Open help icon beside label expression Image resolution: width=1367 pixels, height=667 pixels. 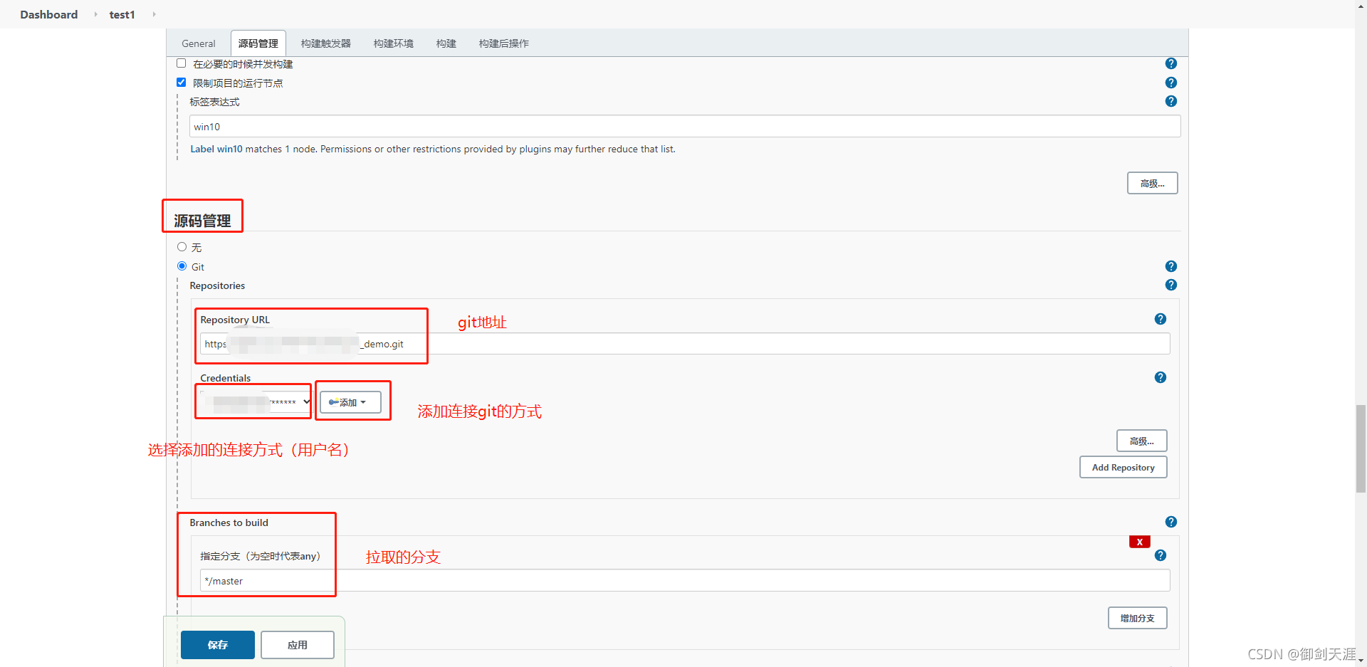1170,101
